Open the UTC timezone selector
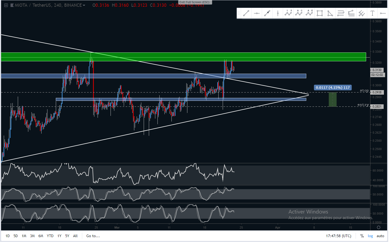The width and height of the screenshot is (392, 242). point(339,236)
